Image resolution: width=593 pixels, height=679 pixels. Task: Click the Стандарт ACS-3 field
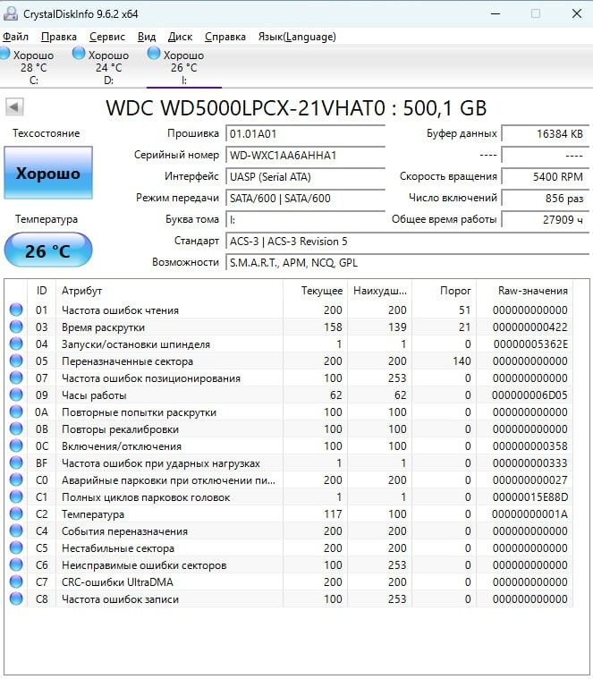pyautogui.click(x=407, y=242)
